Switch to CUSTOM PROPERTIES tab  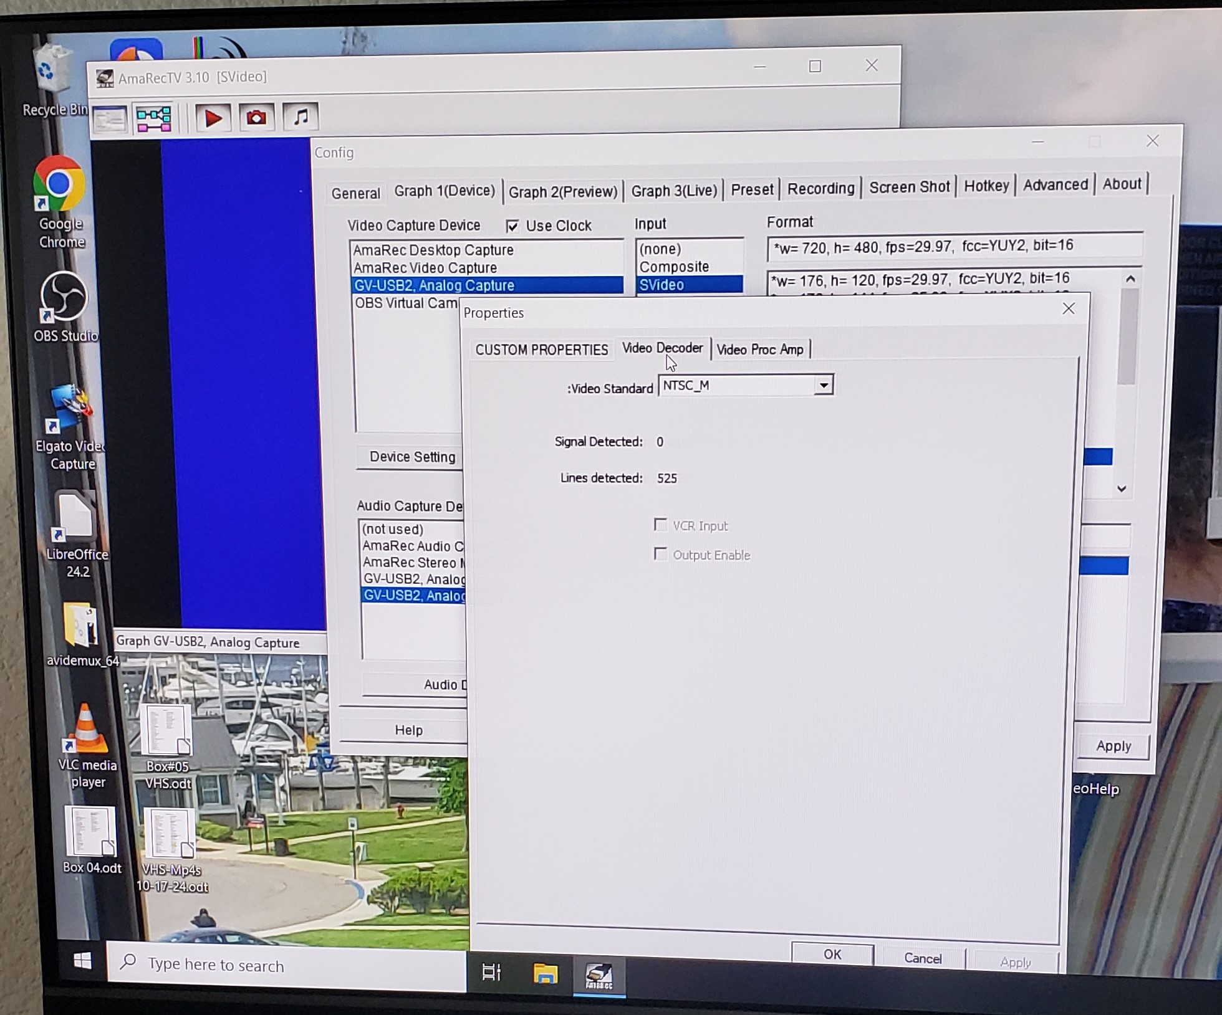541,350
